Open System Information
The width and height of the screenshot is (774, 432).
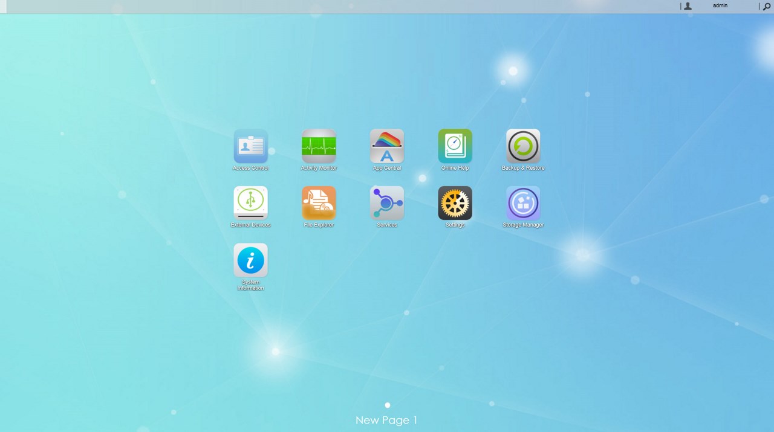[251, 260]
